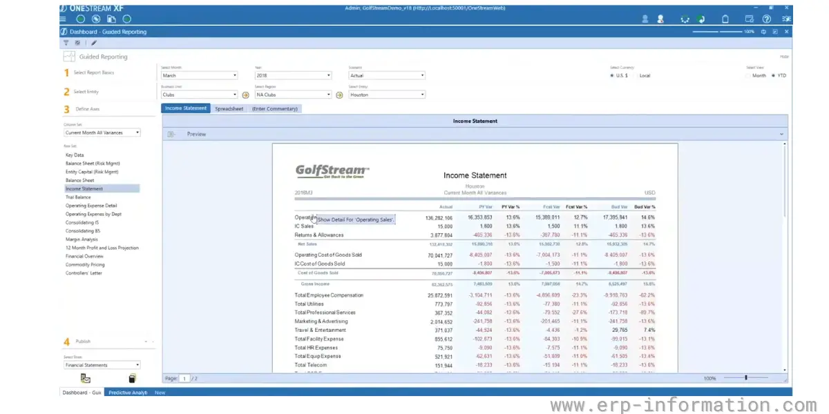The image size is (829, 414).
Task: Open the New bottom tab
Action: point(160,392)
